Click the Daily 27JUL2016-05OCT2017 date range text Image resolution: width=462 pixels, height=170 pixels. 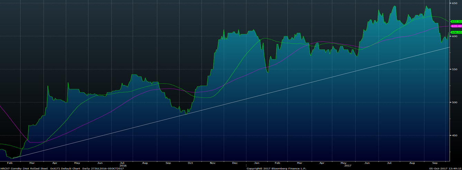[104, 168]
